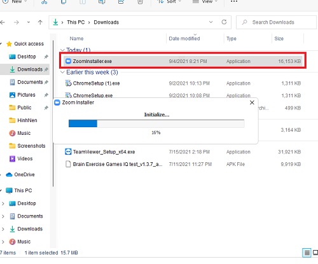Expand Documents under This PC

point(3,216)
